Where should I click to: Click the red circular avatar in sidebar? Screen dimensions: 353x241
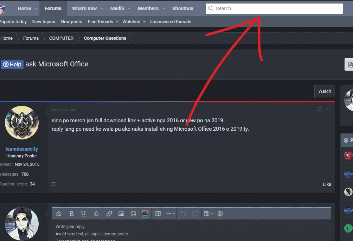click(x=348, y=156)
